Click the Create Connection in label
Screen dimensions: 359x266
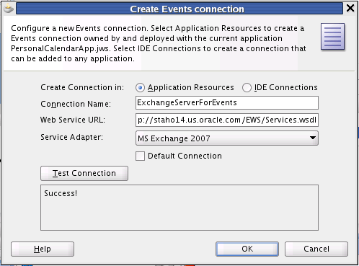click(x=82, y=87)
